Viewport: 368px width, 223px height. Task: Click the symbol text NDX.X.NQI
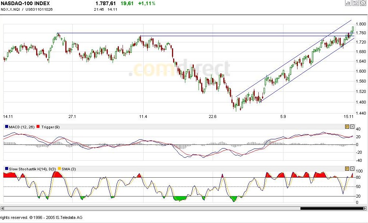pos(10,9)
